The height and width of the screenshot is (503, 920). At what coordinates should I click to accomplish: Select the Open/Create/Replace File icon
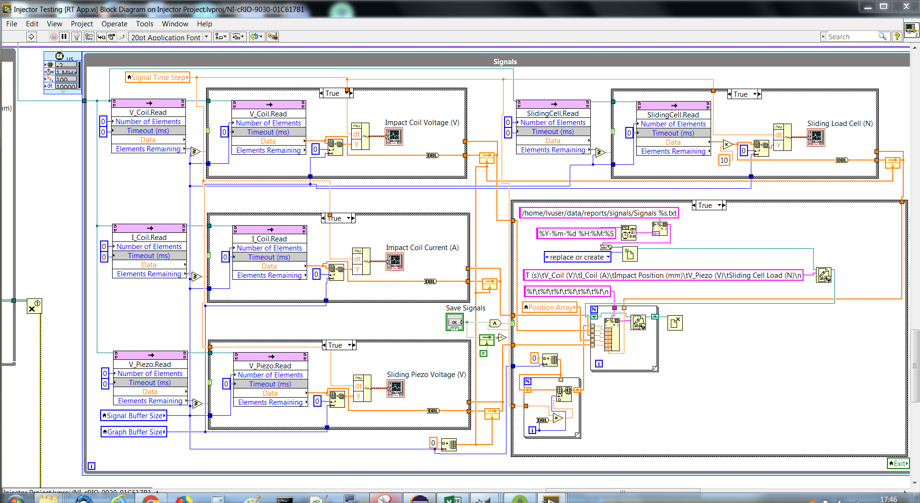click(630, 254)
